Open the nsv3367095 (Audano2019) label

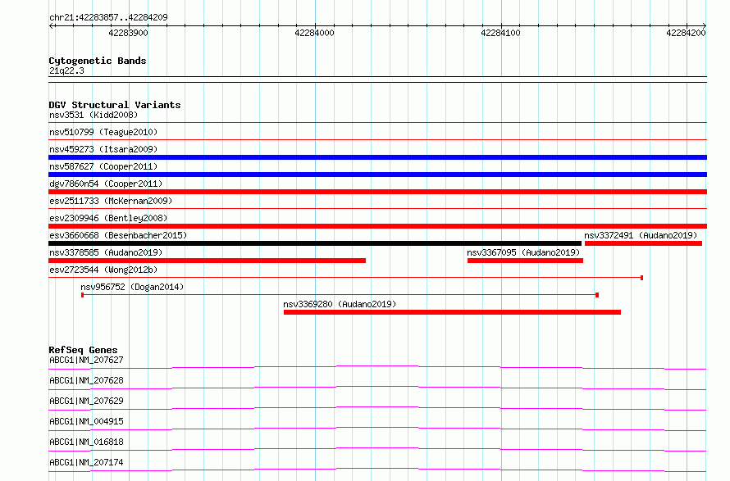pos(524,252)
